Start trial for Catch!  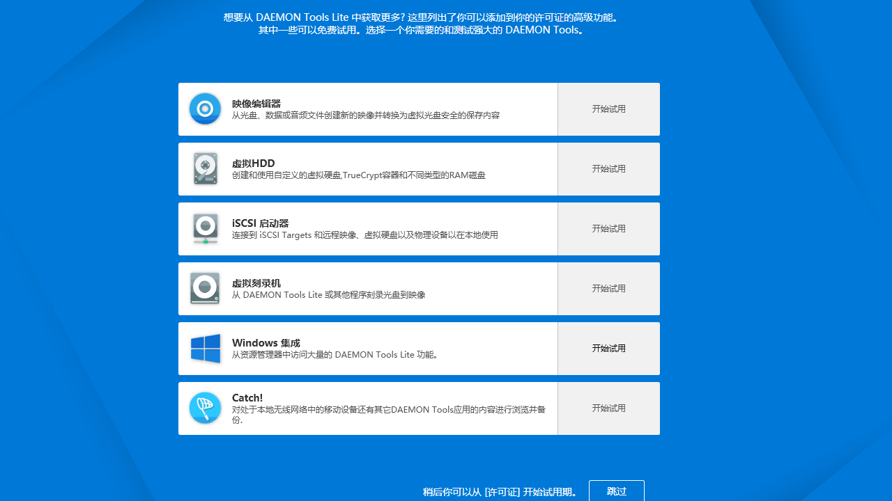[x=608, y=408]
